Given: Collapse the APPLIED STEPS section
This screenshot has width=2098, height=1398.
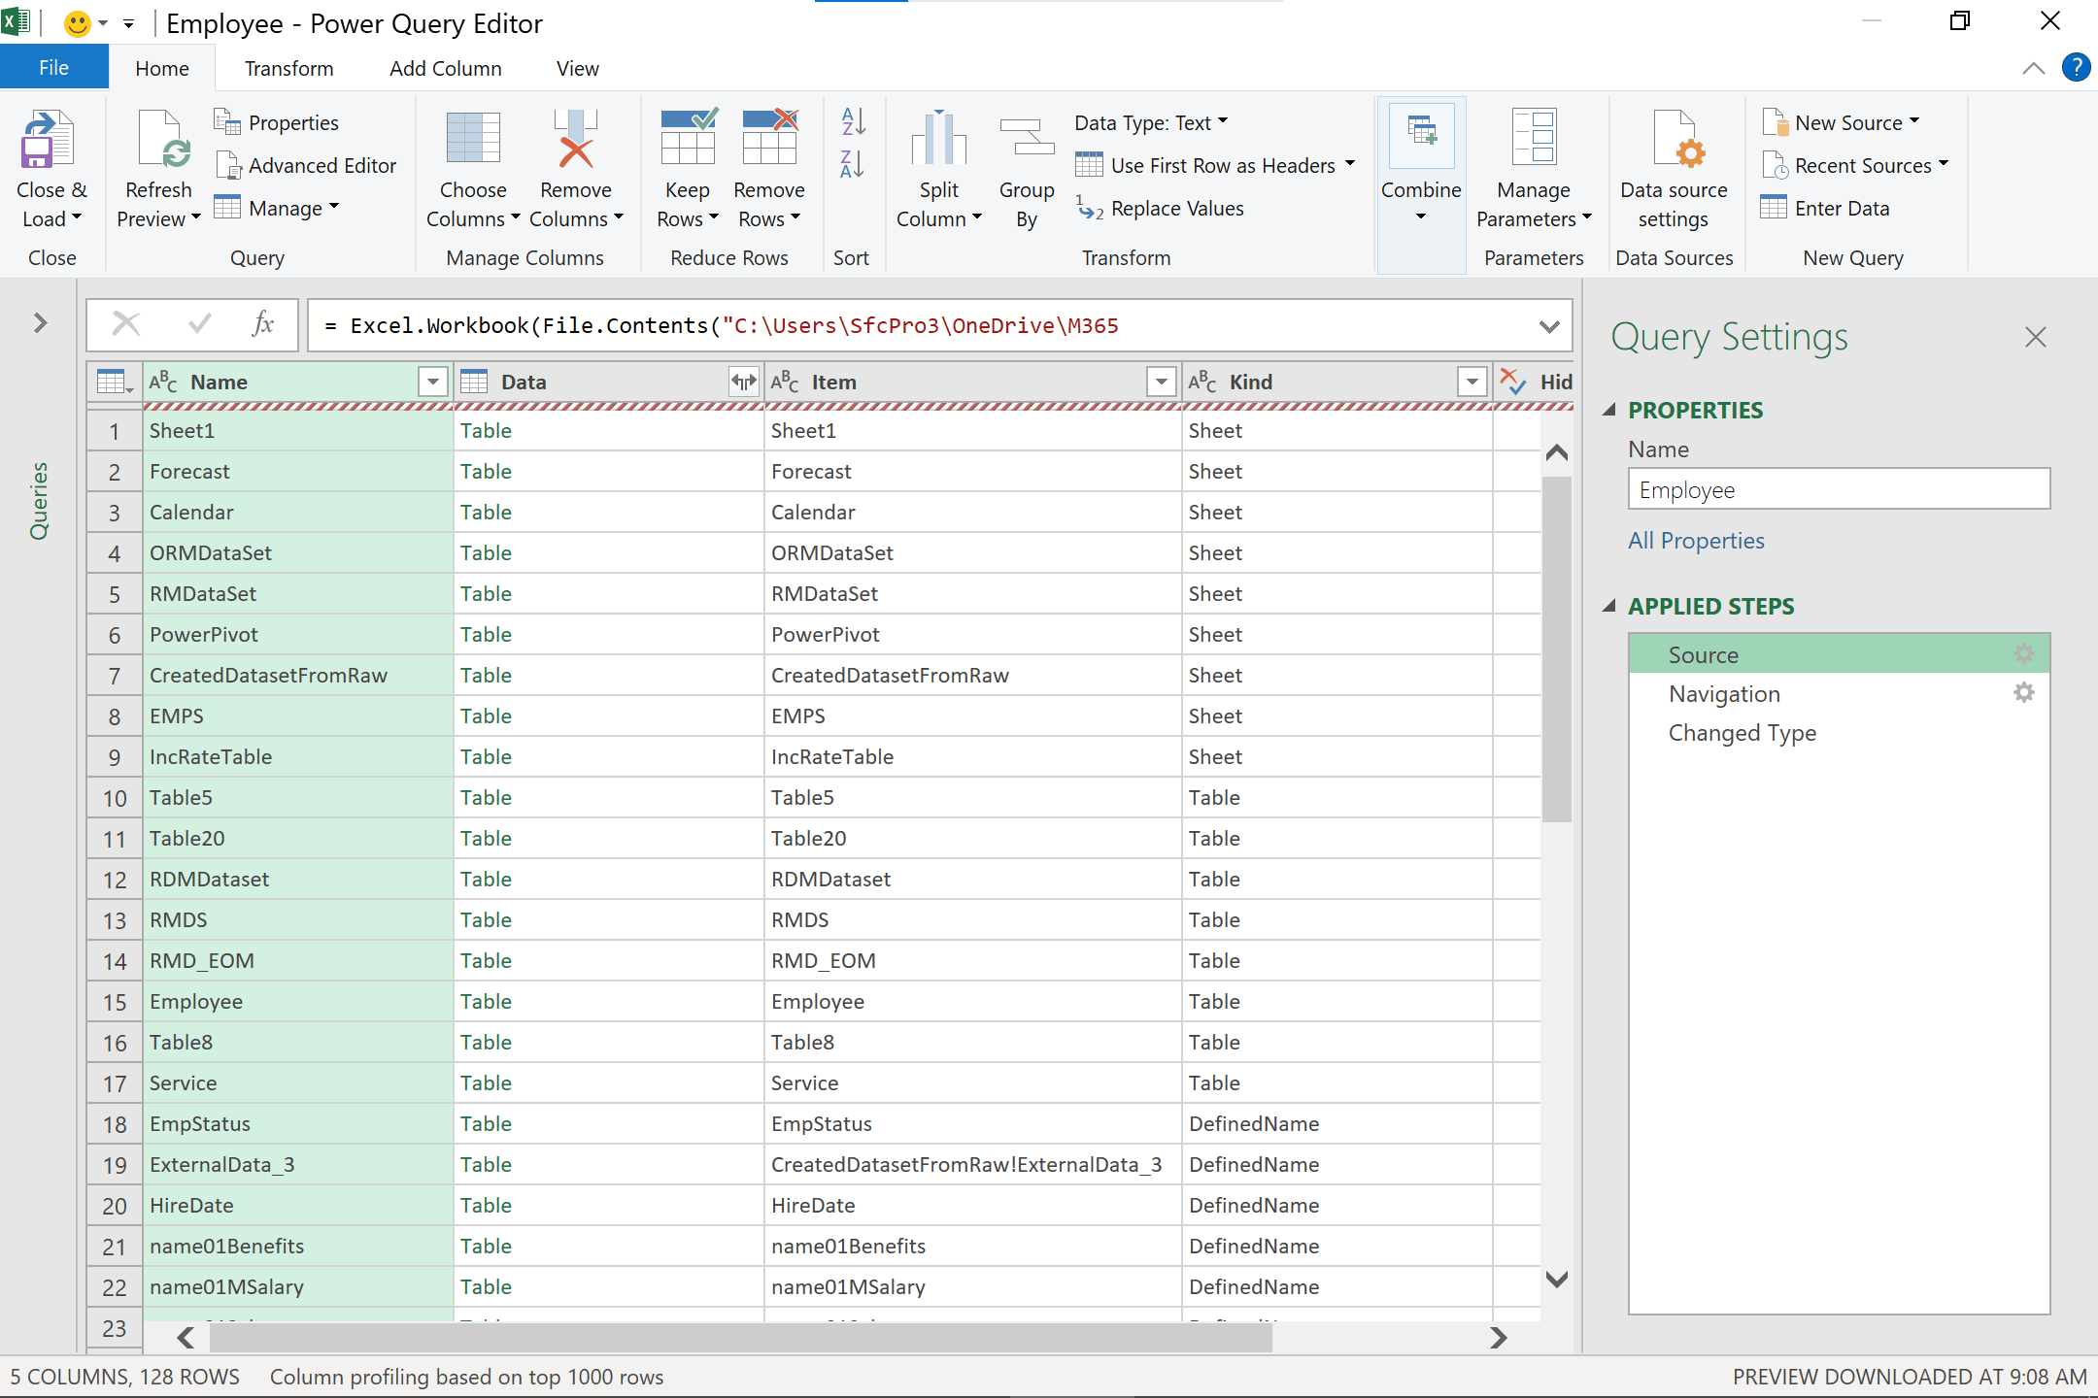Looking at the screenshot, I should tap(1609, 606).
